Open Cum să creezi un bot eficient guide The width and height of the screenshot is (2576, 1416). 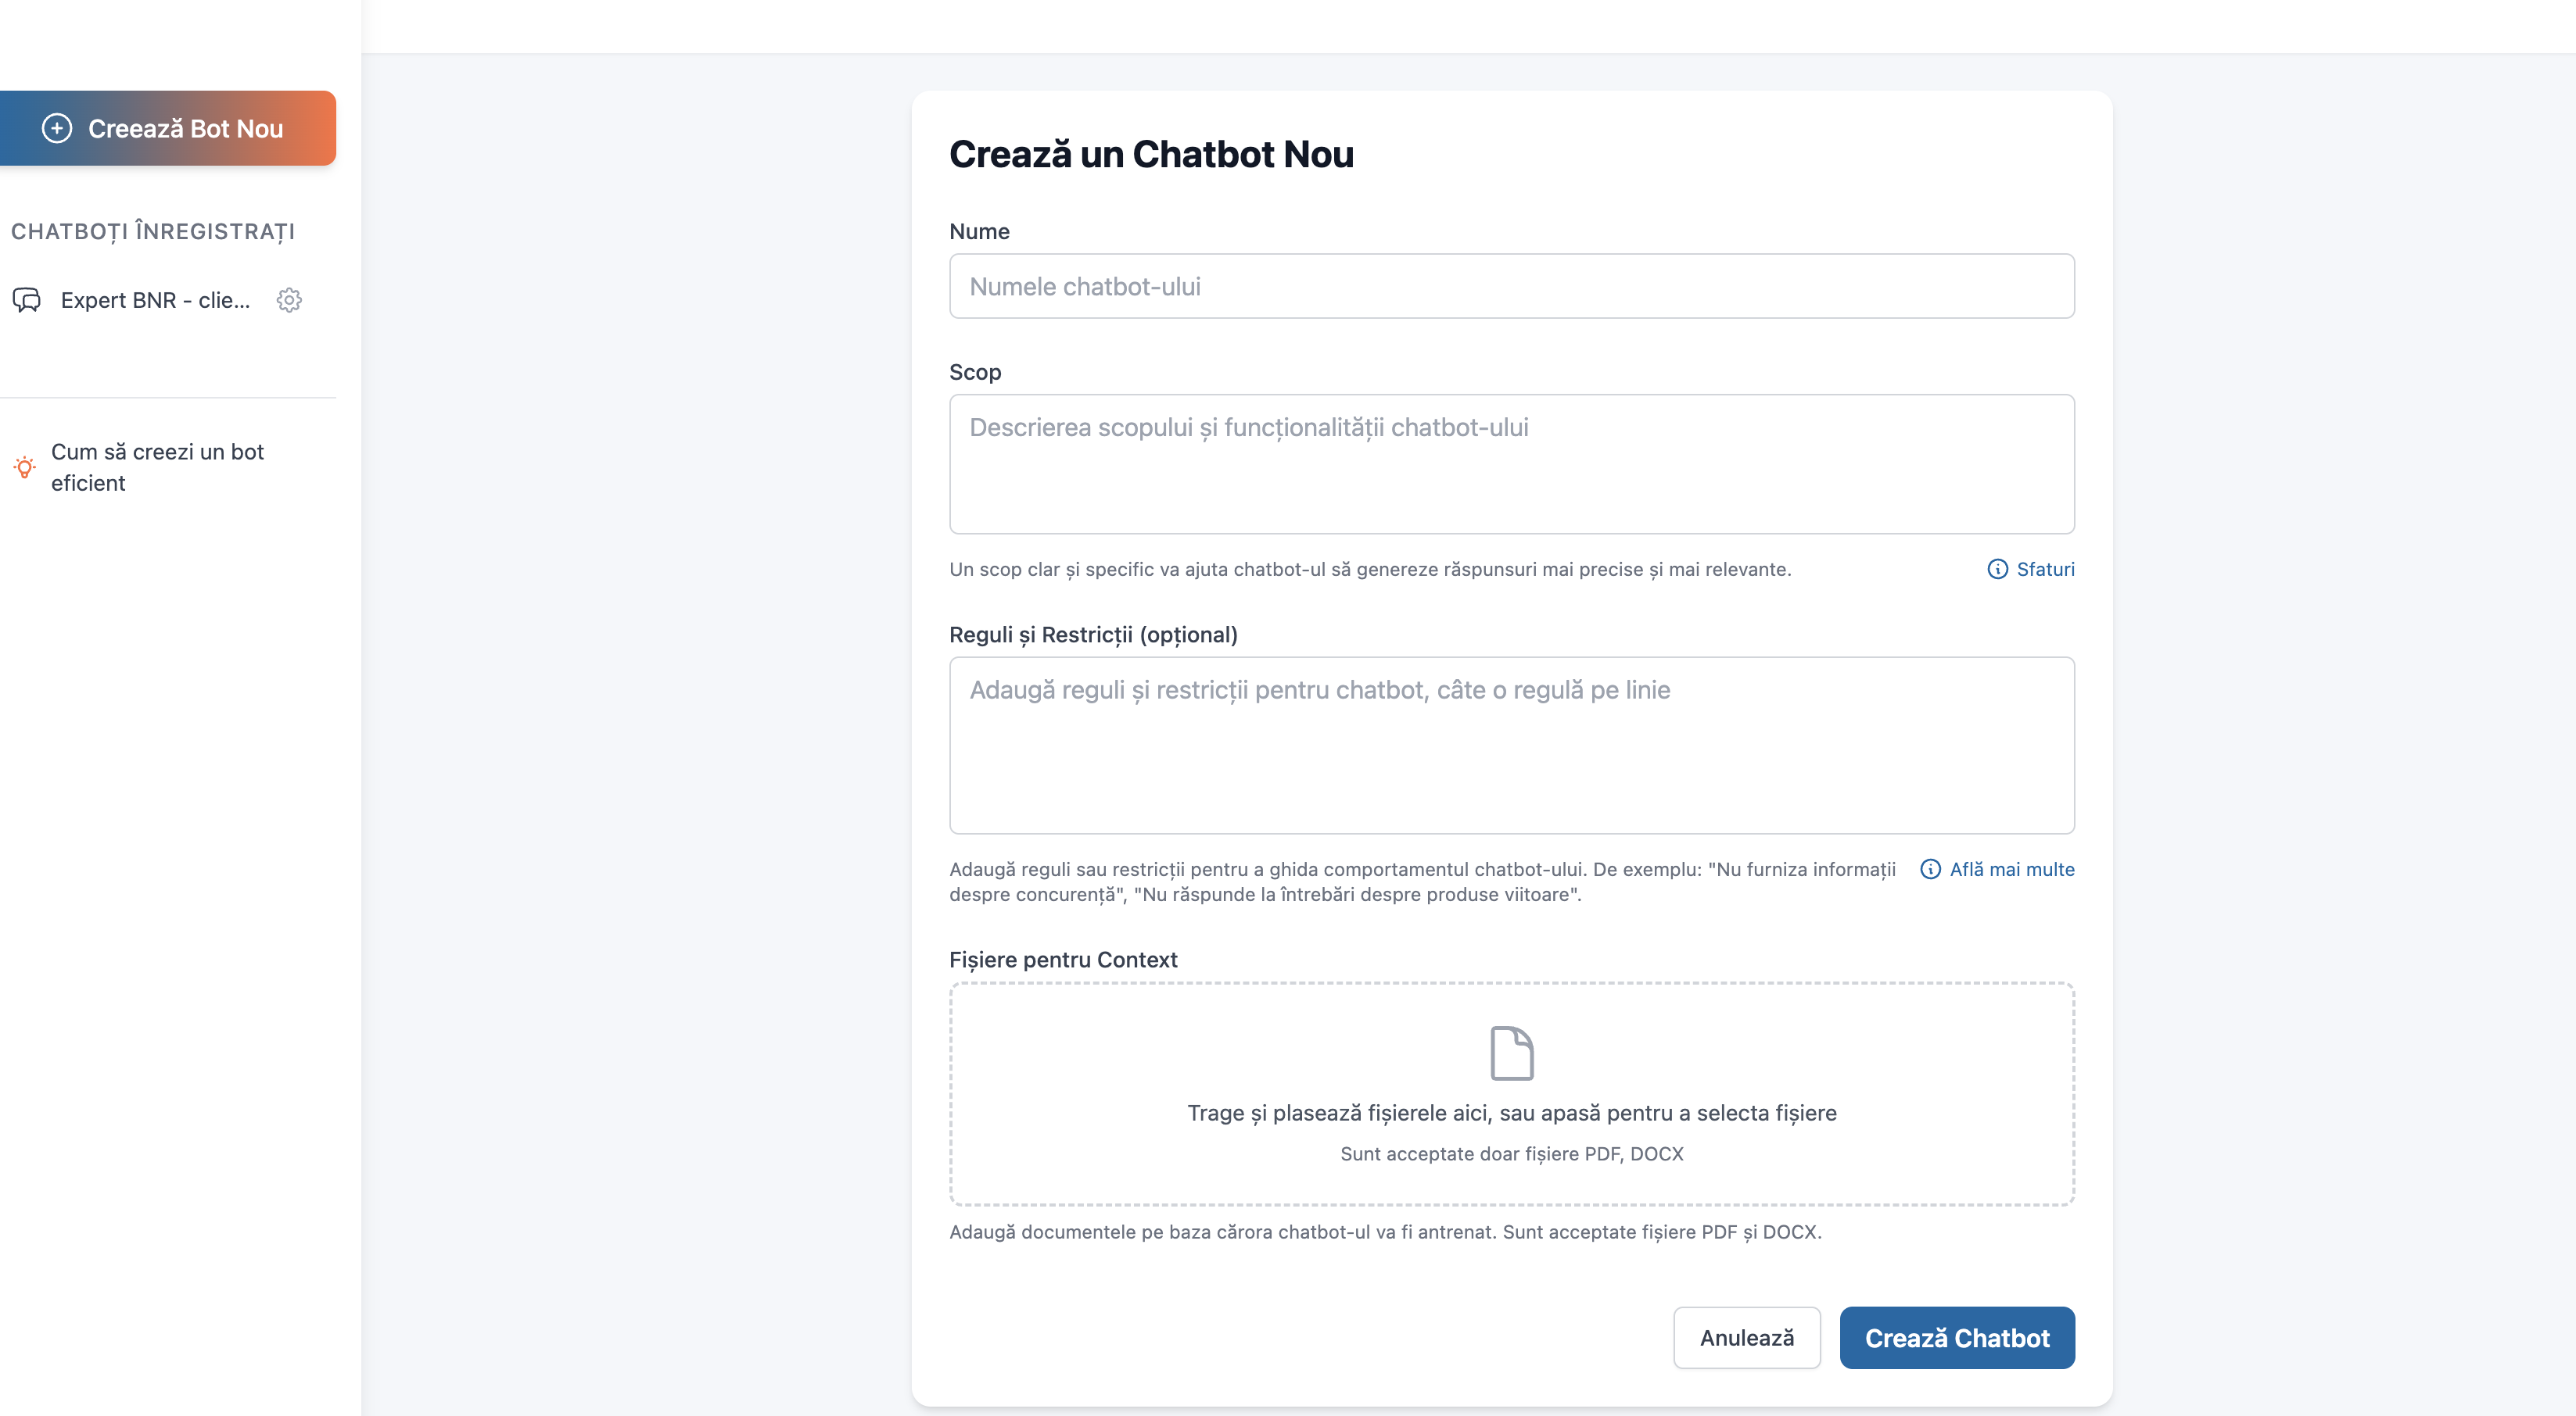157,467
